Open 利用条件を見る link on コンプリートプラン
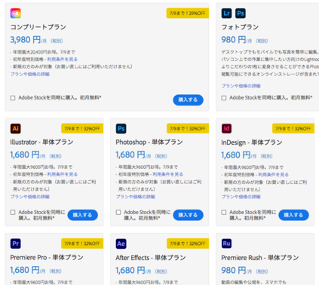This screenshot has height=285, width=319. tap(63, 60)
